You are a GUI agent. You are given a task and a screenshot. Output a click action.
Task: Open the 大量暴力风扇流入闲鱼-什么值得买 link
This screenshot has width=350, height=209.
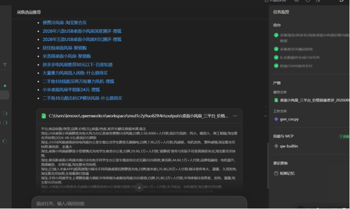(x=75, y=73)
